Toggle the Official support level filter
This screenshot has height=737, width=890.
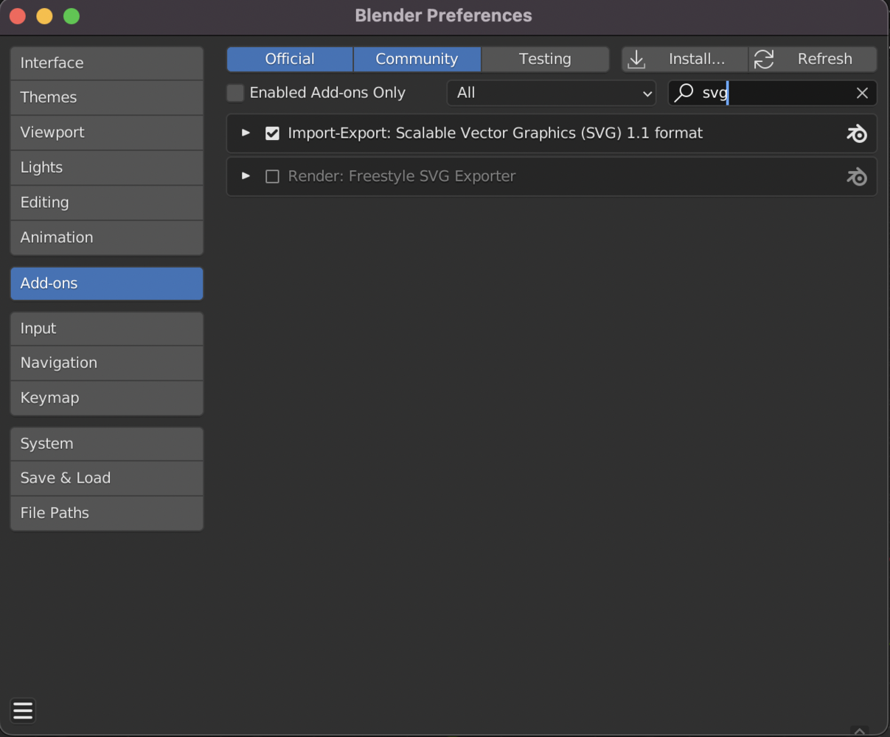pyautogui.click(x=290, y=59)
